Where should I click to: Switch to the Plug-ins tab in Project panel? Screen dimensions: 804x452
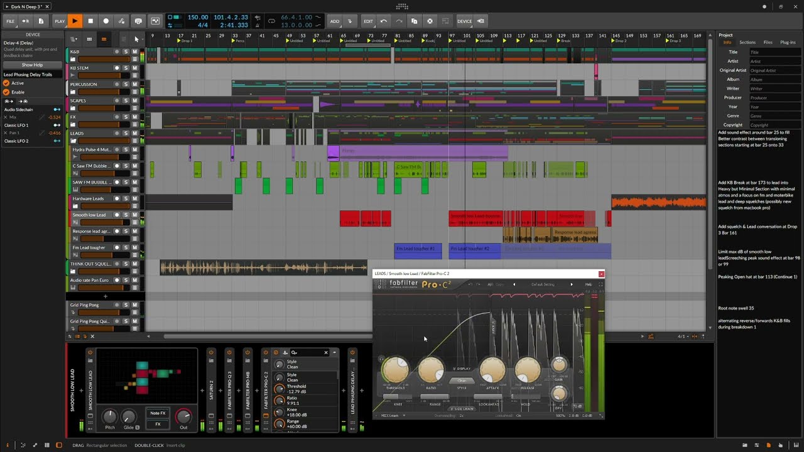click(788, 42)
